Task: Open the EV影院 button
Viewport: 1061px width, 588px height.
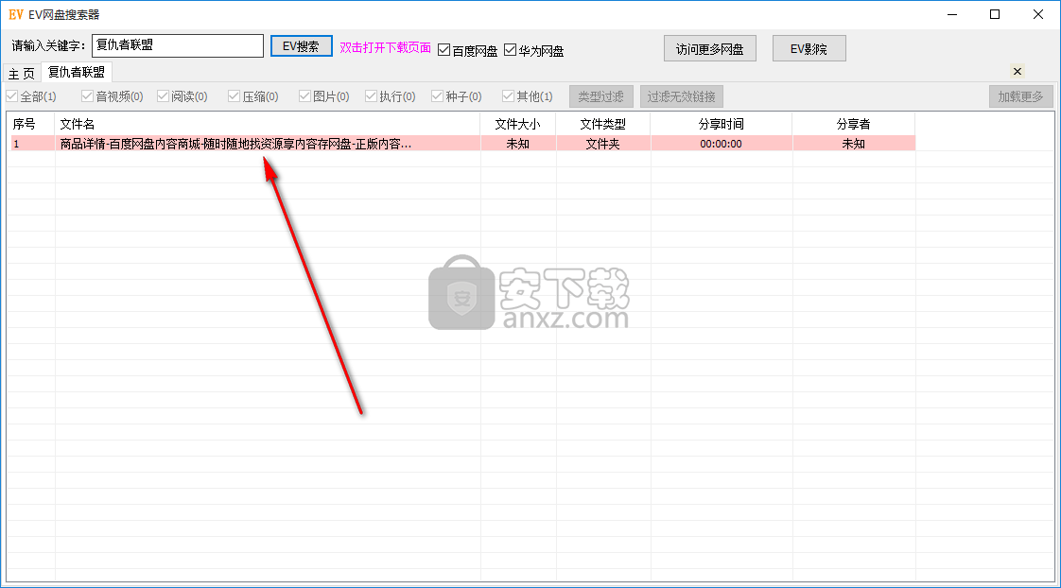Action: tap(809, 49)
